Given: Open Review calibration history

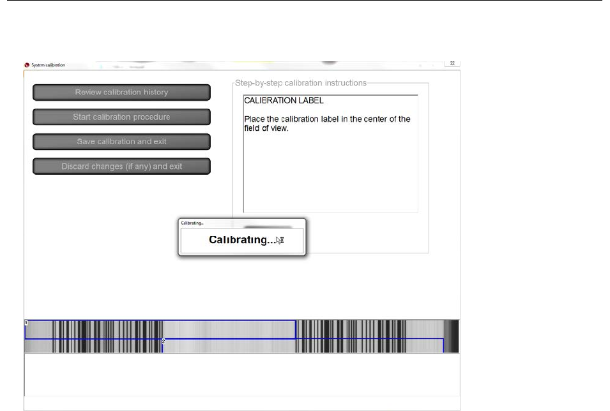Looking at the screenshot, I should click(x=121, y=93).
